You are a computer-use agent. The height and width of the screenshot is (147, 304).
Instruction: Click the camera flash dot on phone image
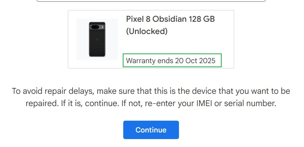(x=103, y=27)
